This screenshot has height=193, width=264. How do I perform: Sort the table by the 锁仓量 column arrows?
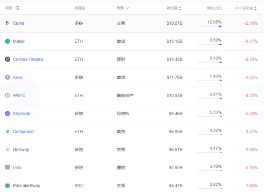tap(180, 8)
